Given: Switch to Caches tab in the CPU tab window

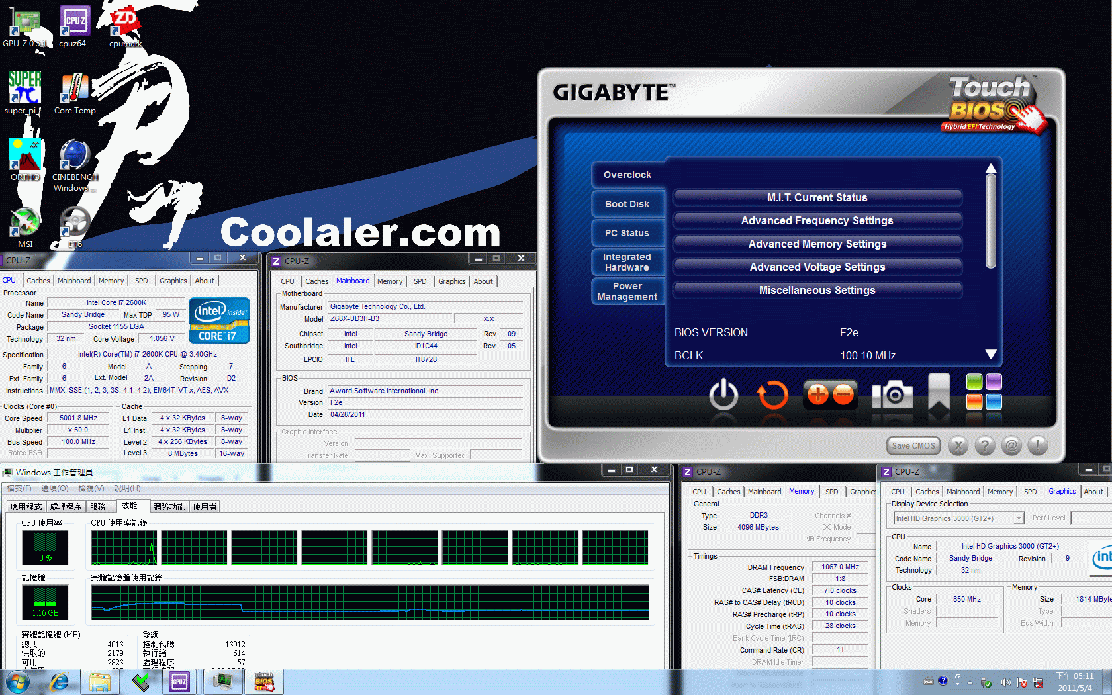Looking at the screenshot, I should pos(38,281).
